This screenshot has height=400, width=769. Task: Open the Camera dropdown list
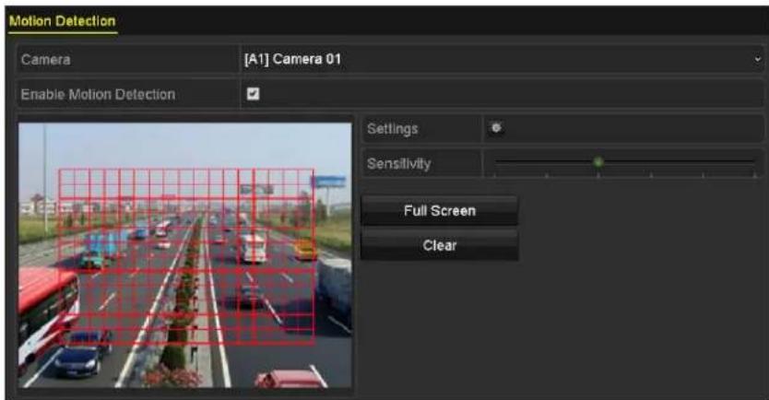click(x=503, y=59)
